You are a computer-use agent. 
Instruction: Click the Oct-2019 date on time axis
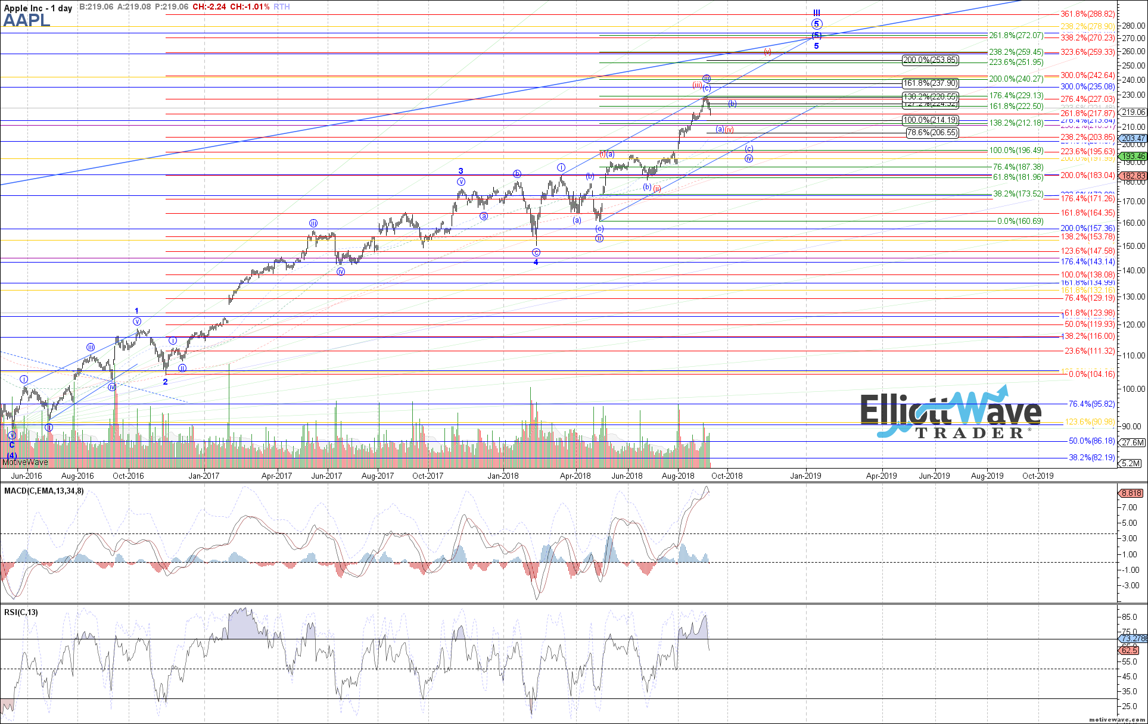point(1038,476)
